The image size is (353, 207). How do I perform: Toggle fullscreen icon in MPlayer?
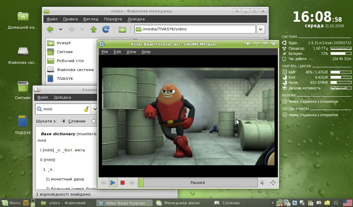pyautogui.click(x=273, y=183)
